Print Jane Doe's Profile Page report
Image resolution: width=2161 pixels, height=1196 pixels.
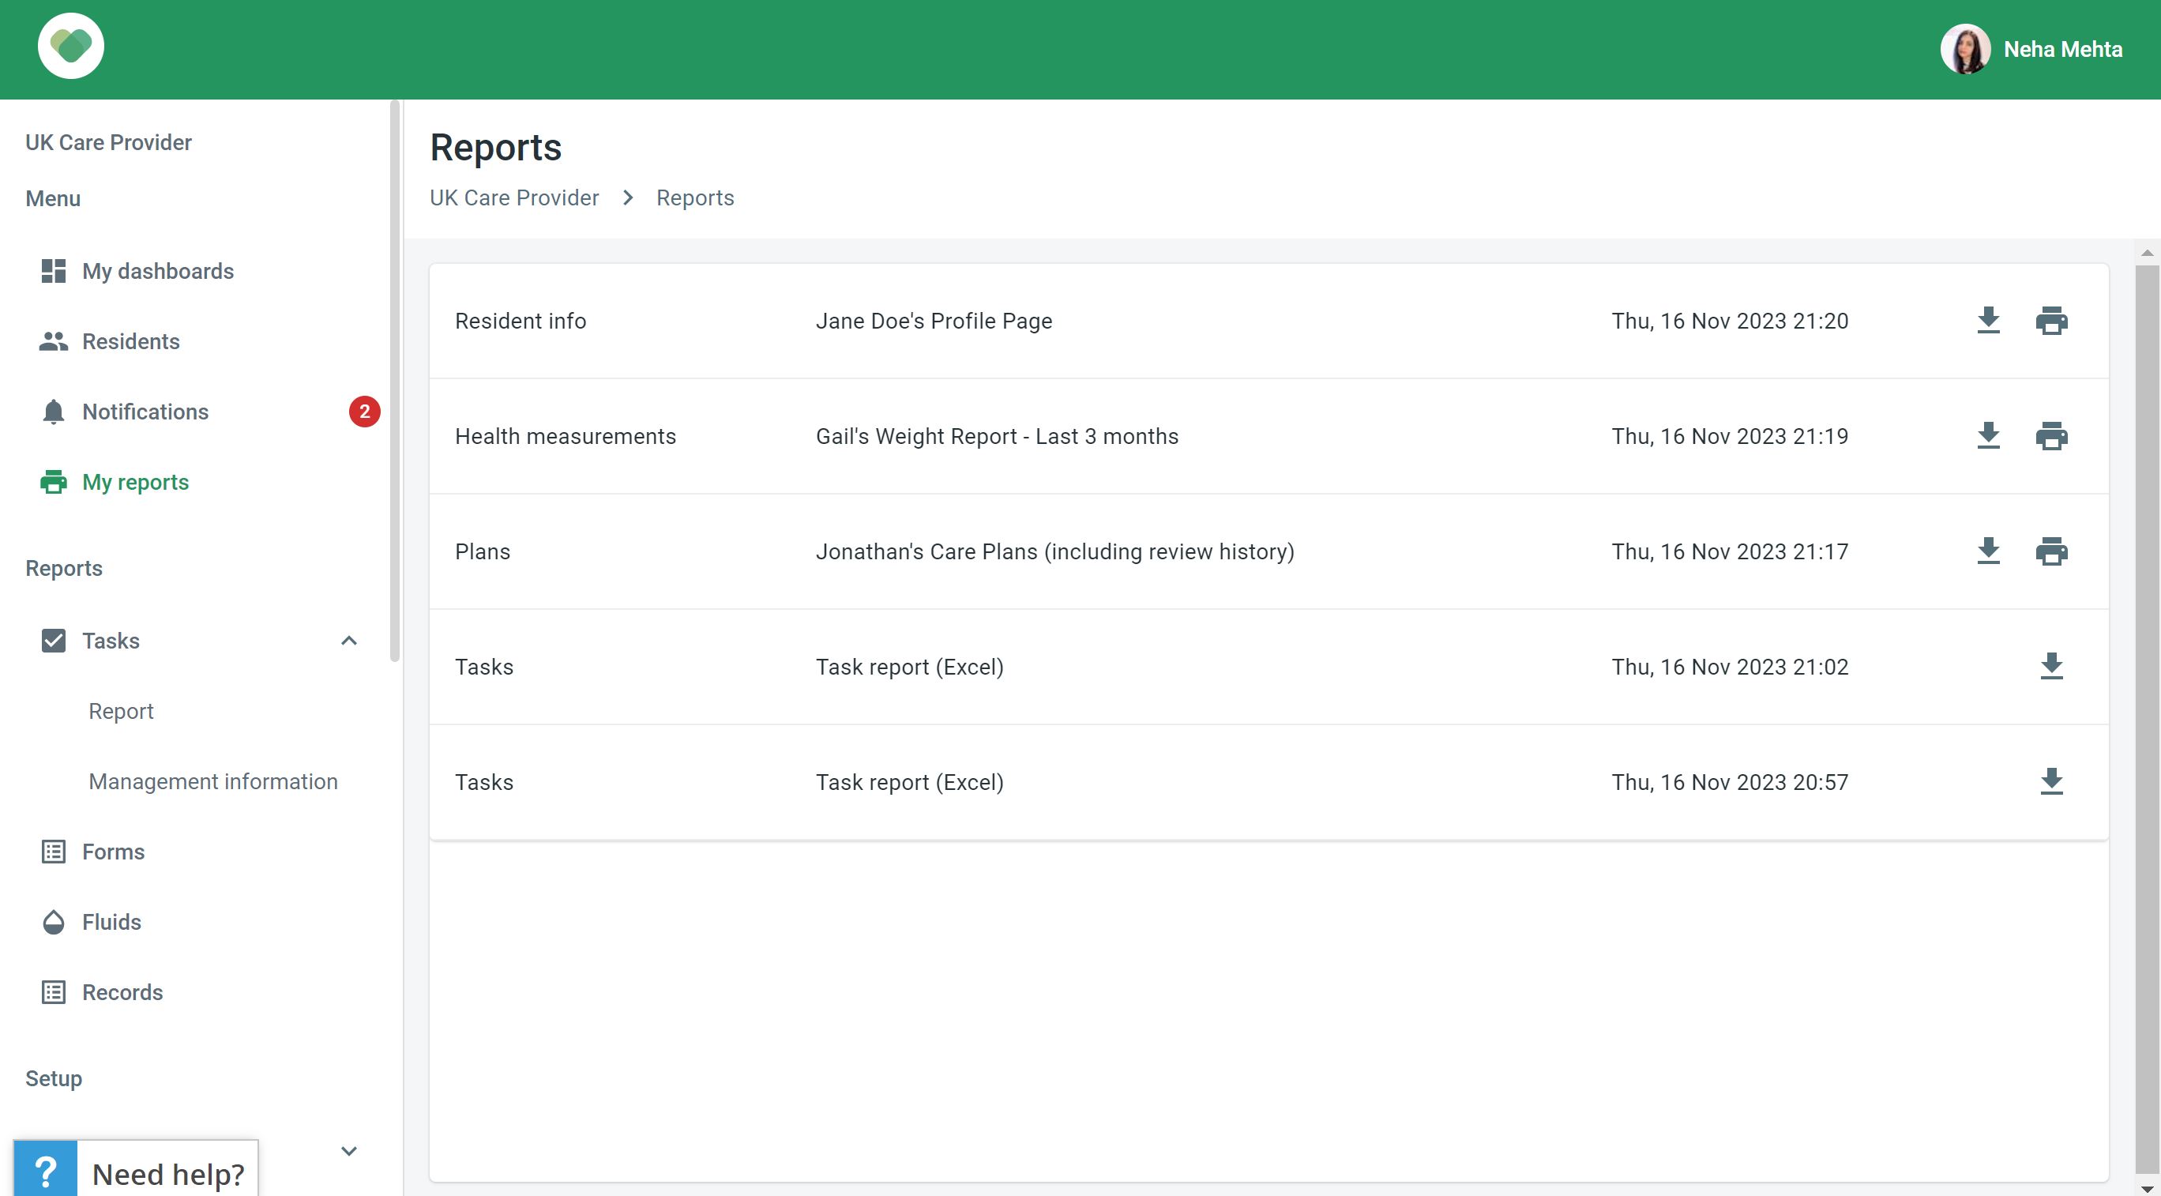tap(2051, 321)
